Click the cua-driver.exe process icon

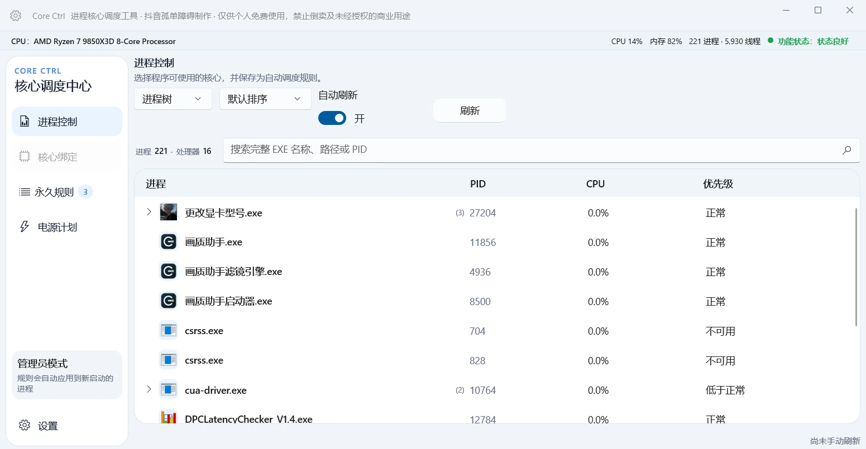[x=169, y=390]
